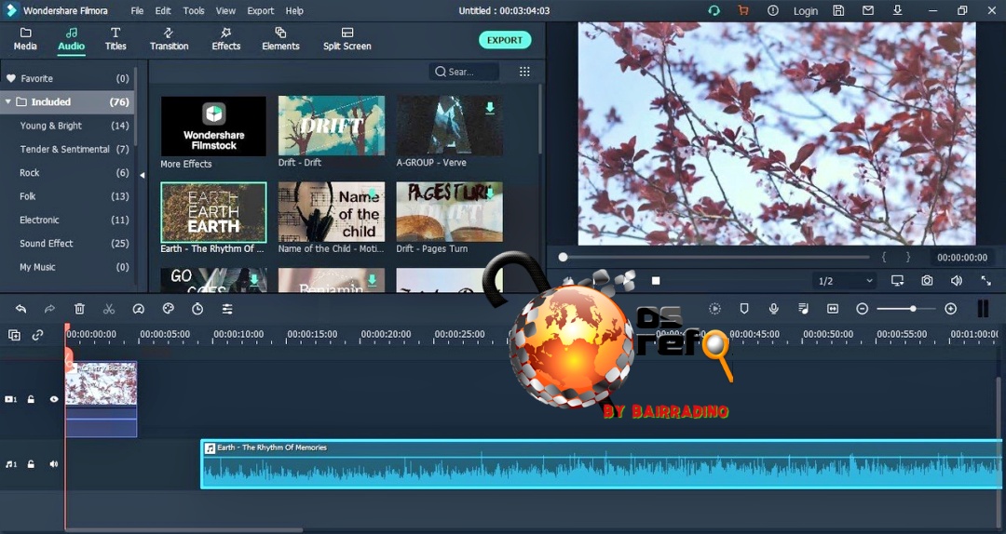Zoom in timeline with plus icon

point(951,309)
